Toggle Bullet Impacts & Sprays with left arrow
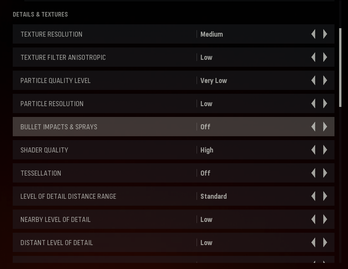This screenshot has width=348, height=269. [x=313, y=127]
